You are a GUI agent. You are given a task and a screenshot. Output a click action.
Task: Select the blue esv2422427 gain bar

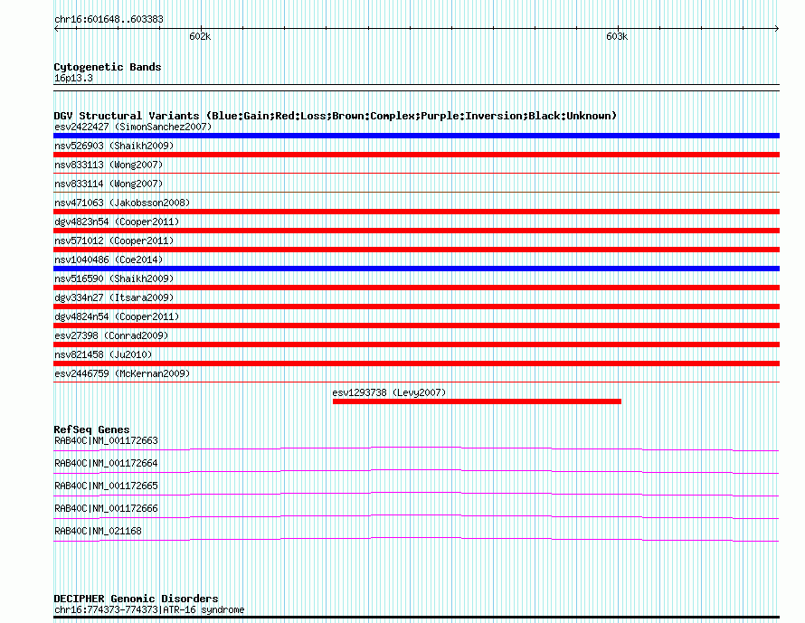(416, 136)
